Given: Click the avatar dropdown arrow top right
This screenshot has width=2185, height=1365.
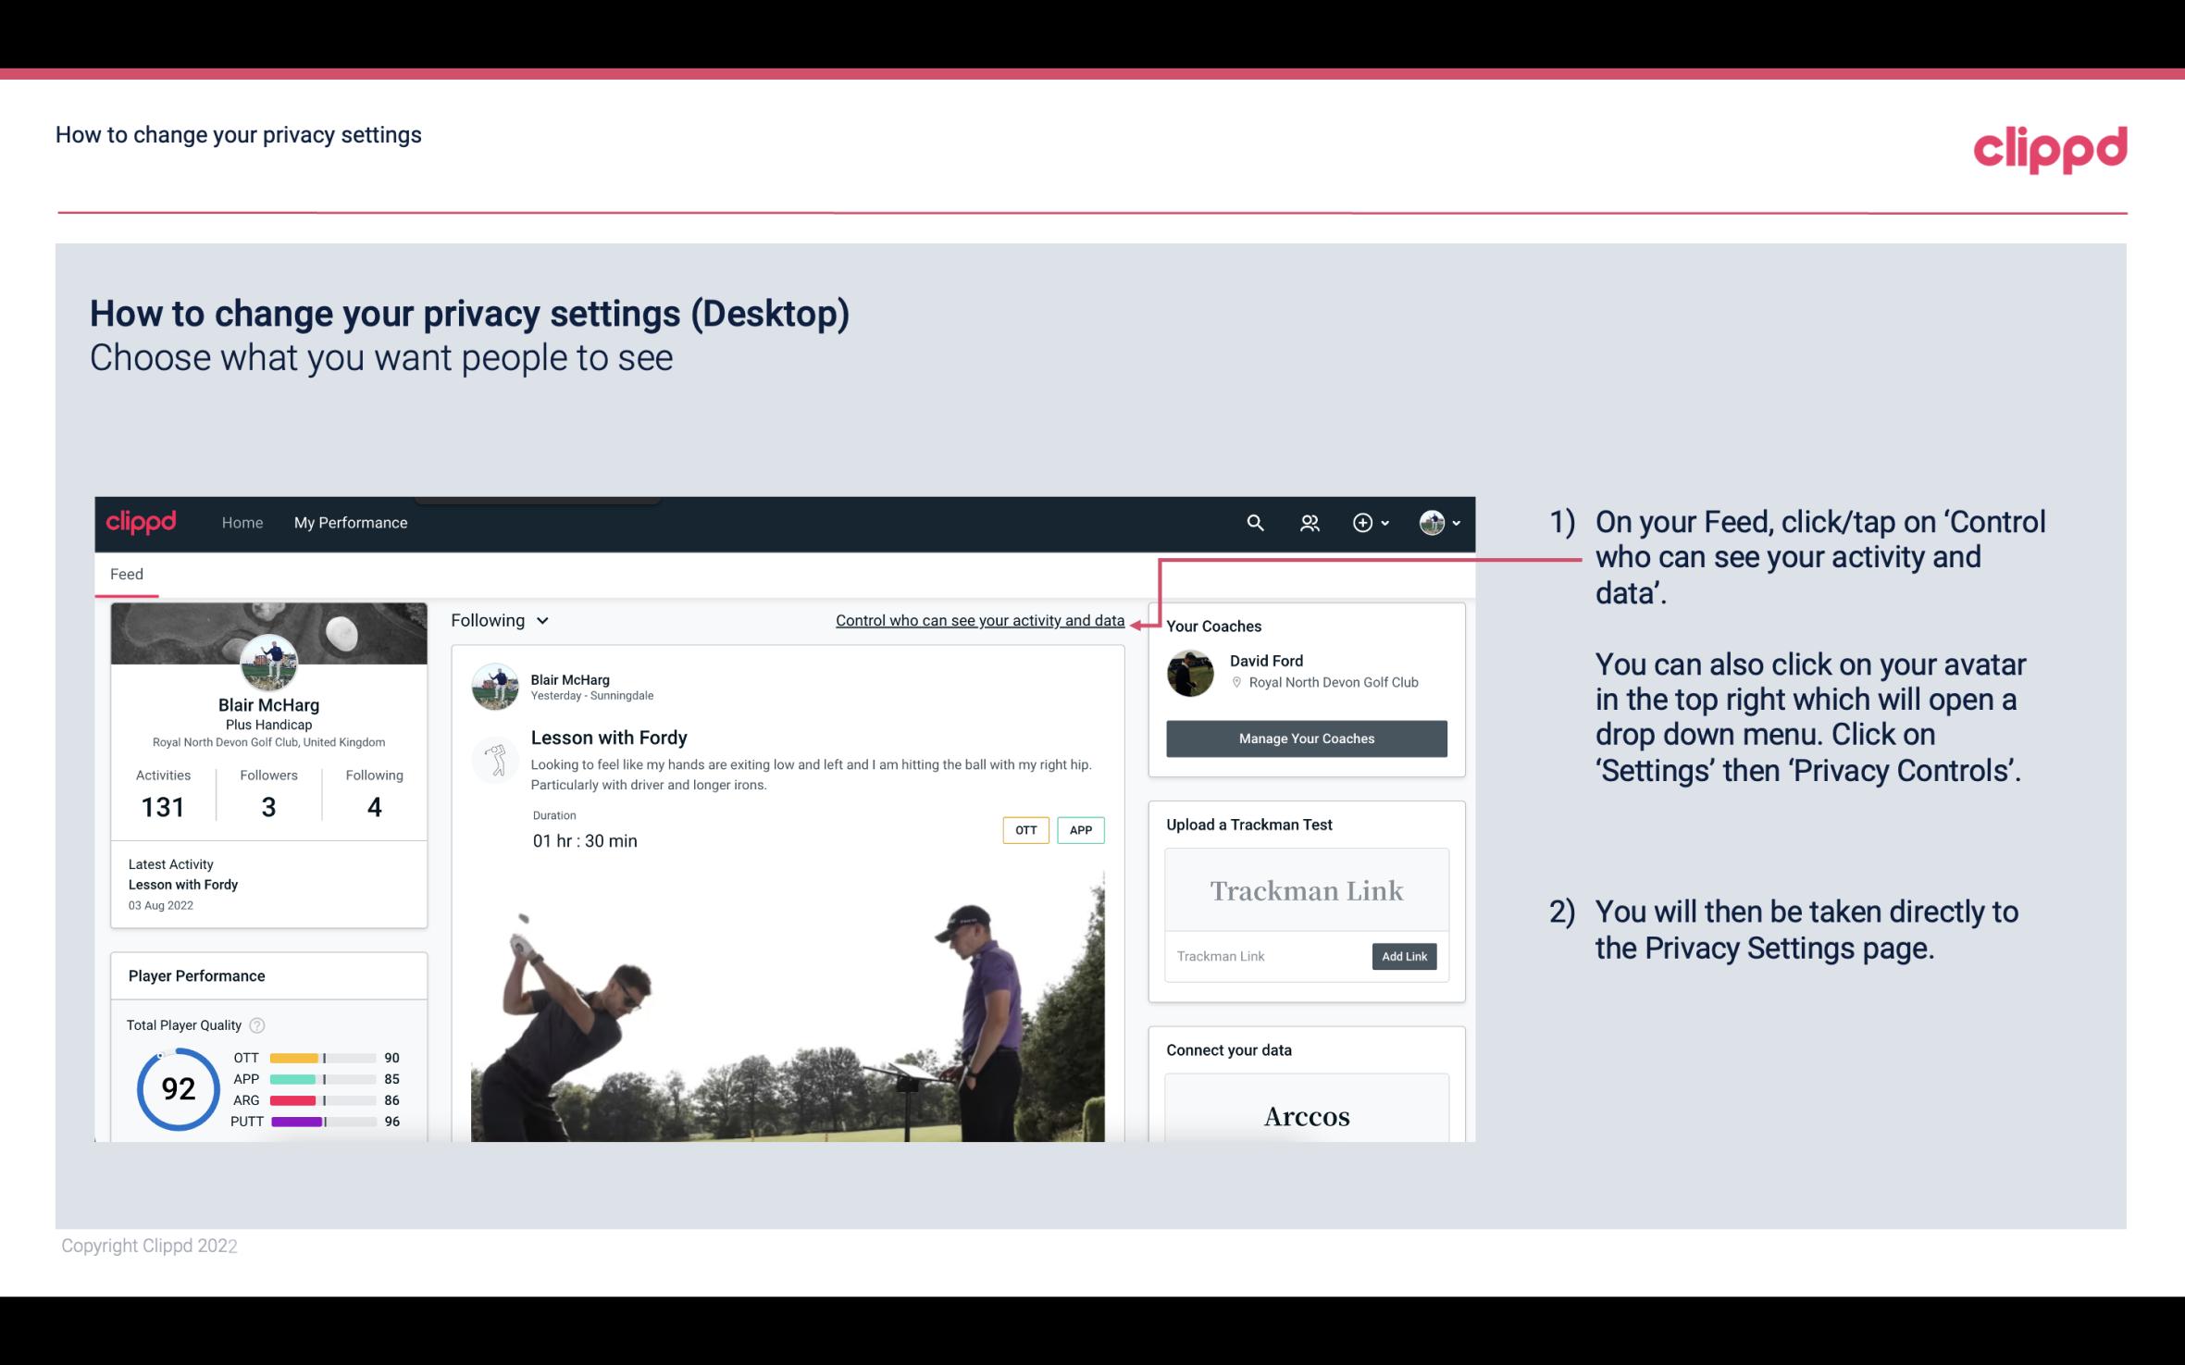Looking at the screenshot, I should pos(1456,522).
